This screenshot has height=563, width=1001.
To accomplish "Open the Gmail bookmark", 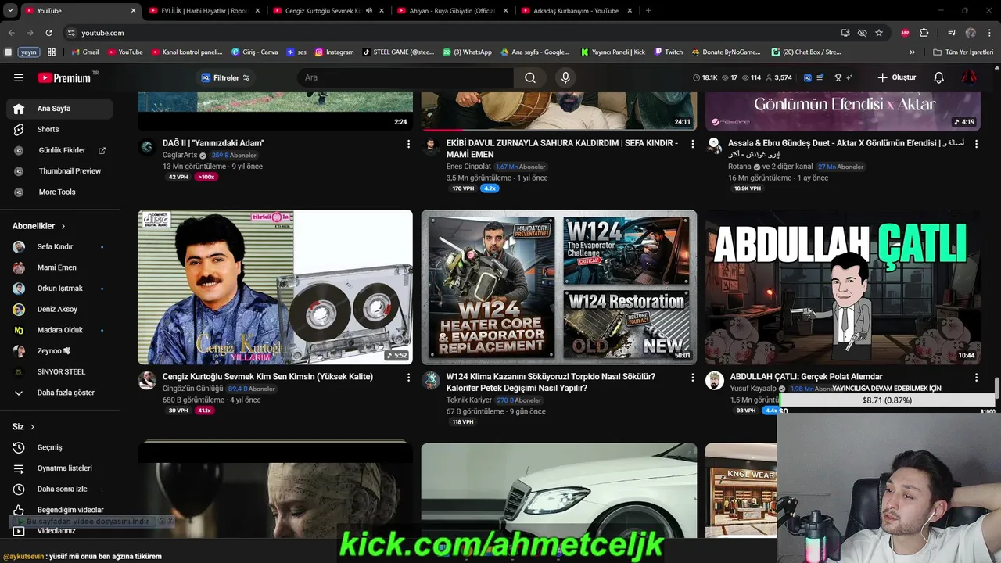I will click(x=85, y=52).
